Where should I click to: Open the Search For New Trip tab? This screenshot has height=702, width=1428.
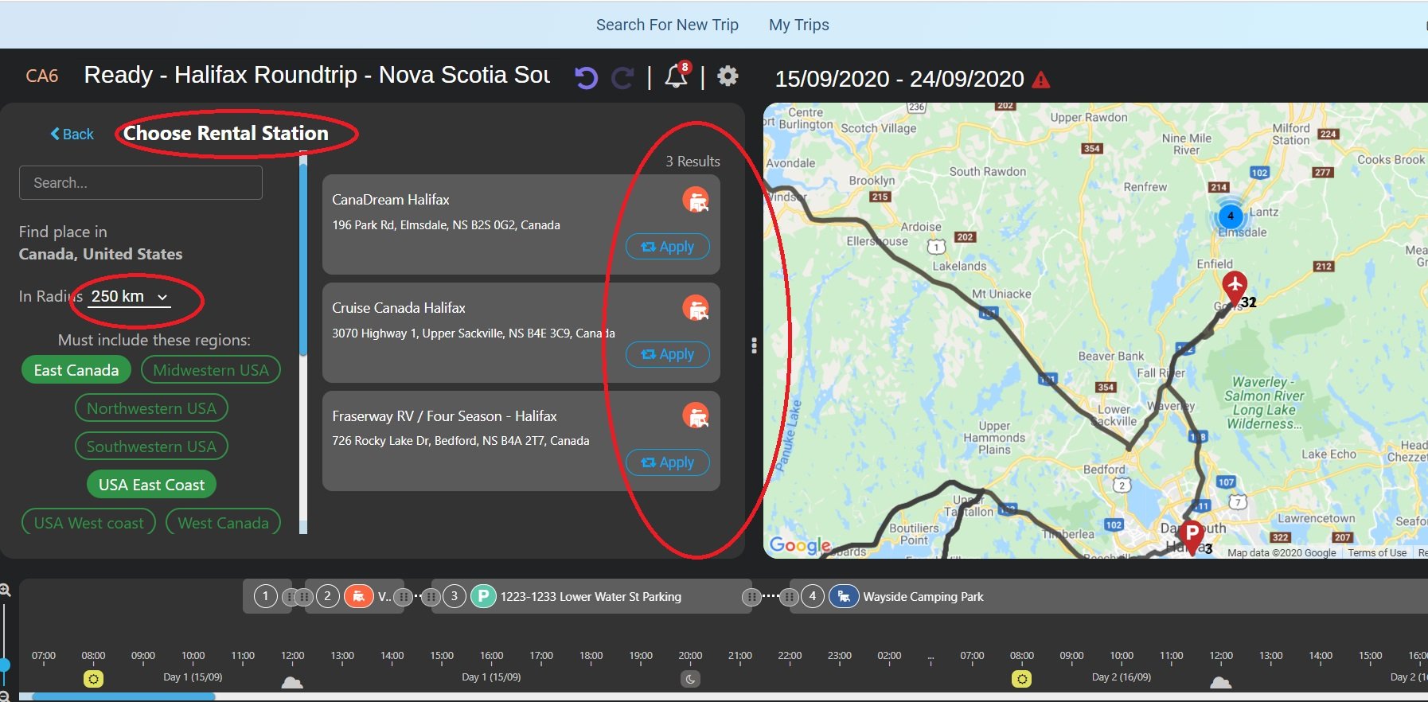[x=667, y=25]
